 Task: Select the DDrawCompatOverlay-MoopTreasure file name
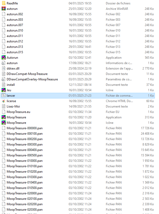(x=32, y=79)
